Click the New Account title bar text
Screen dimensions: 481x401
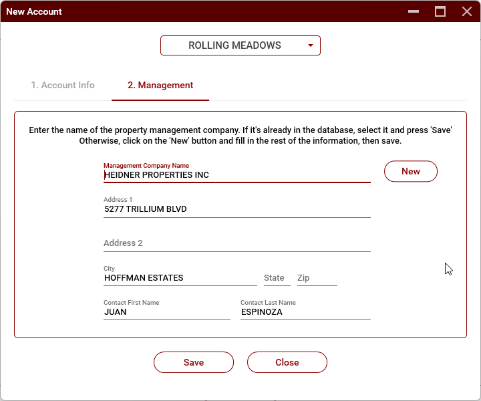pos(34,11)
